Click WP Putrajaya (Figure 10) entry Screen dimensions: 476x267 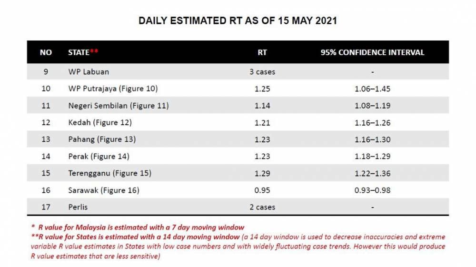[113, 89]
